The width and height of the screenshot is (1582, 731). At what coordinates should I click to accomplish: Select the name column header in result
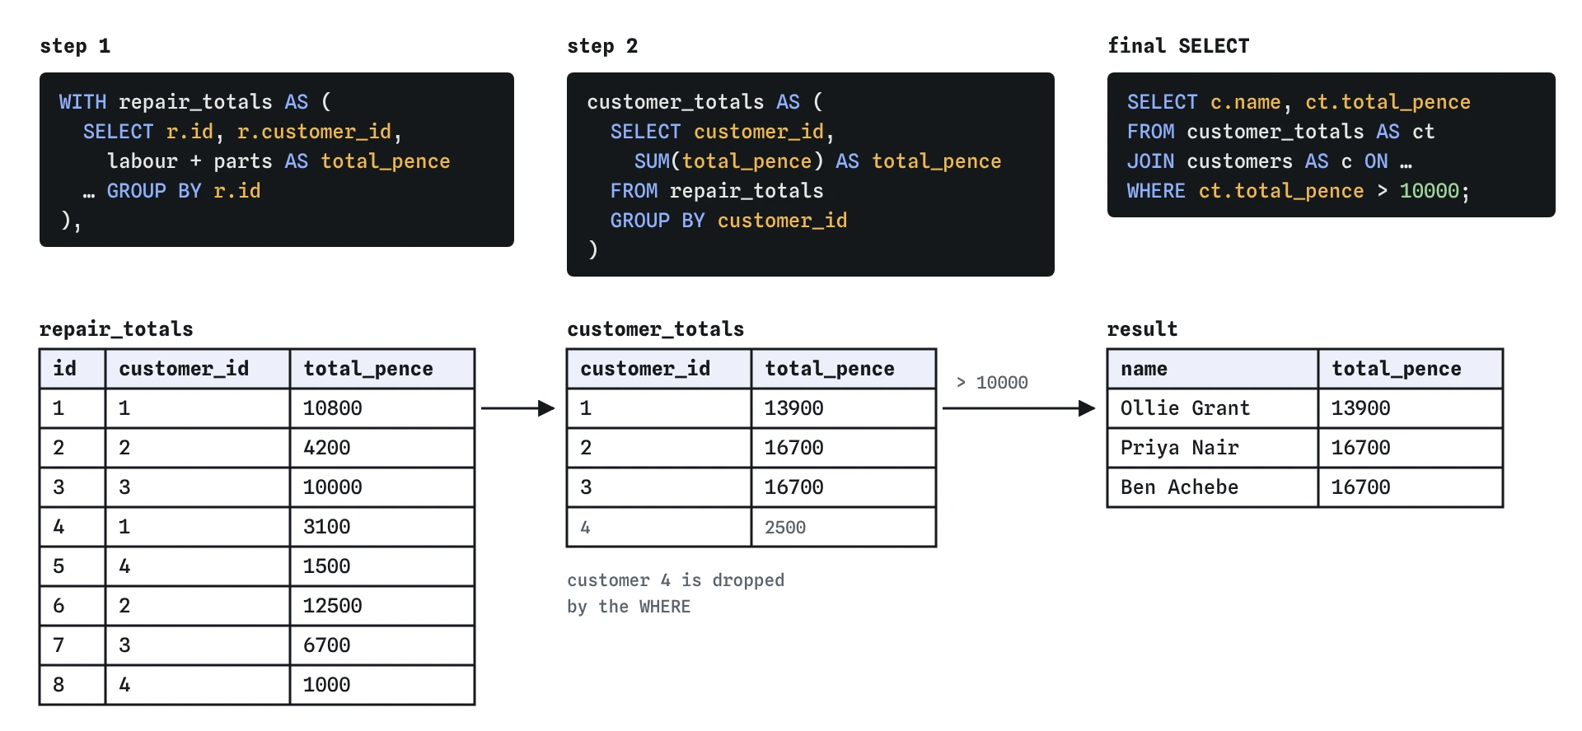[x=1213, y=369]
